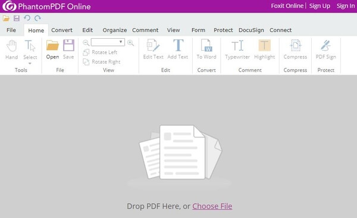
Task: Convert the PDF To Word
Action: tap(206, 49)
